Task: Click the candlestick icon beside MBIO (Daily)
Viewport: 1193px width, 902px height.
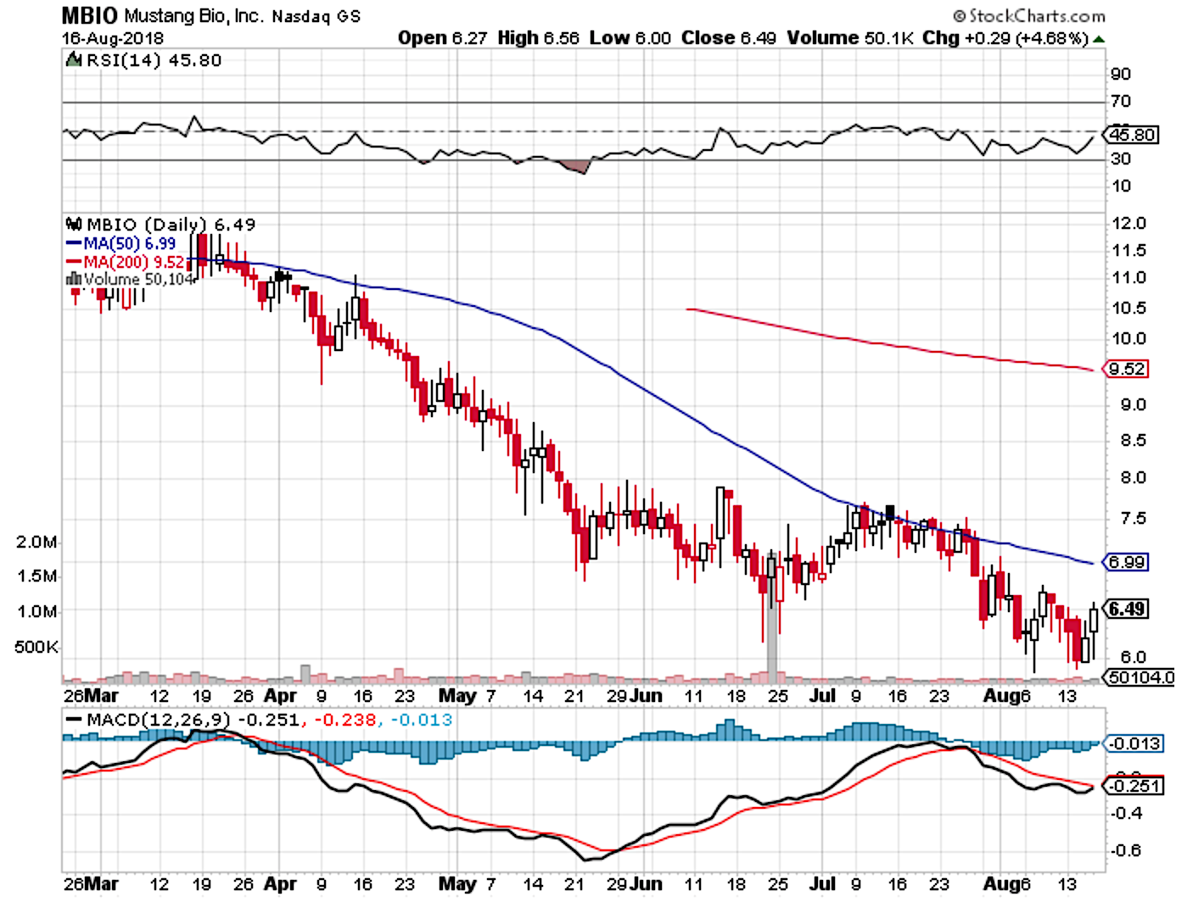Action: pyautogui.click(x=74, y=225)
